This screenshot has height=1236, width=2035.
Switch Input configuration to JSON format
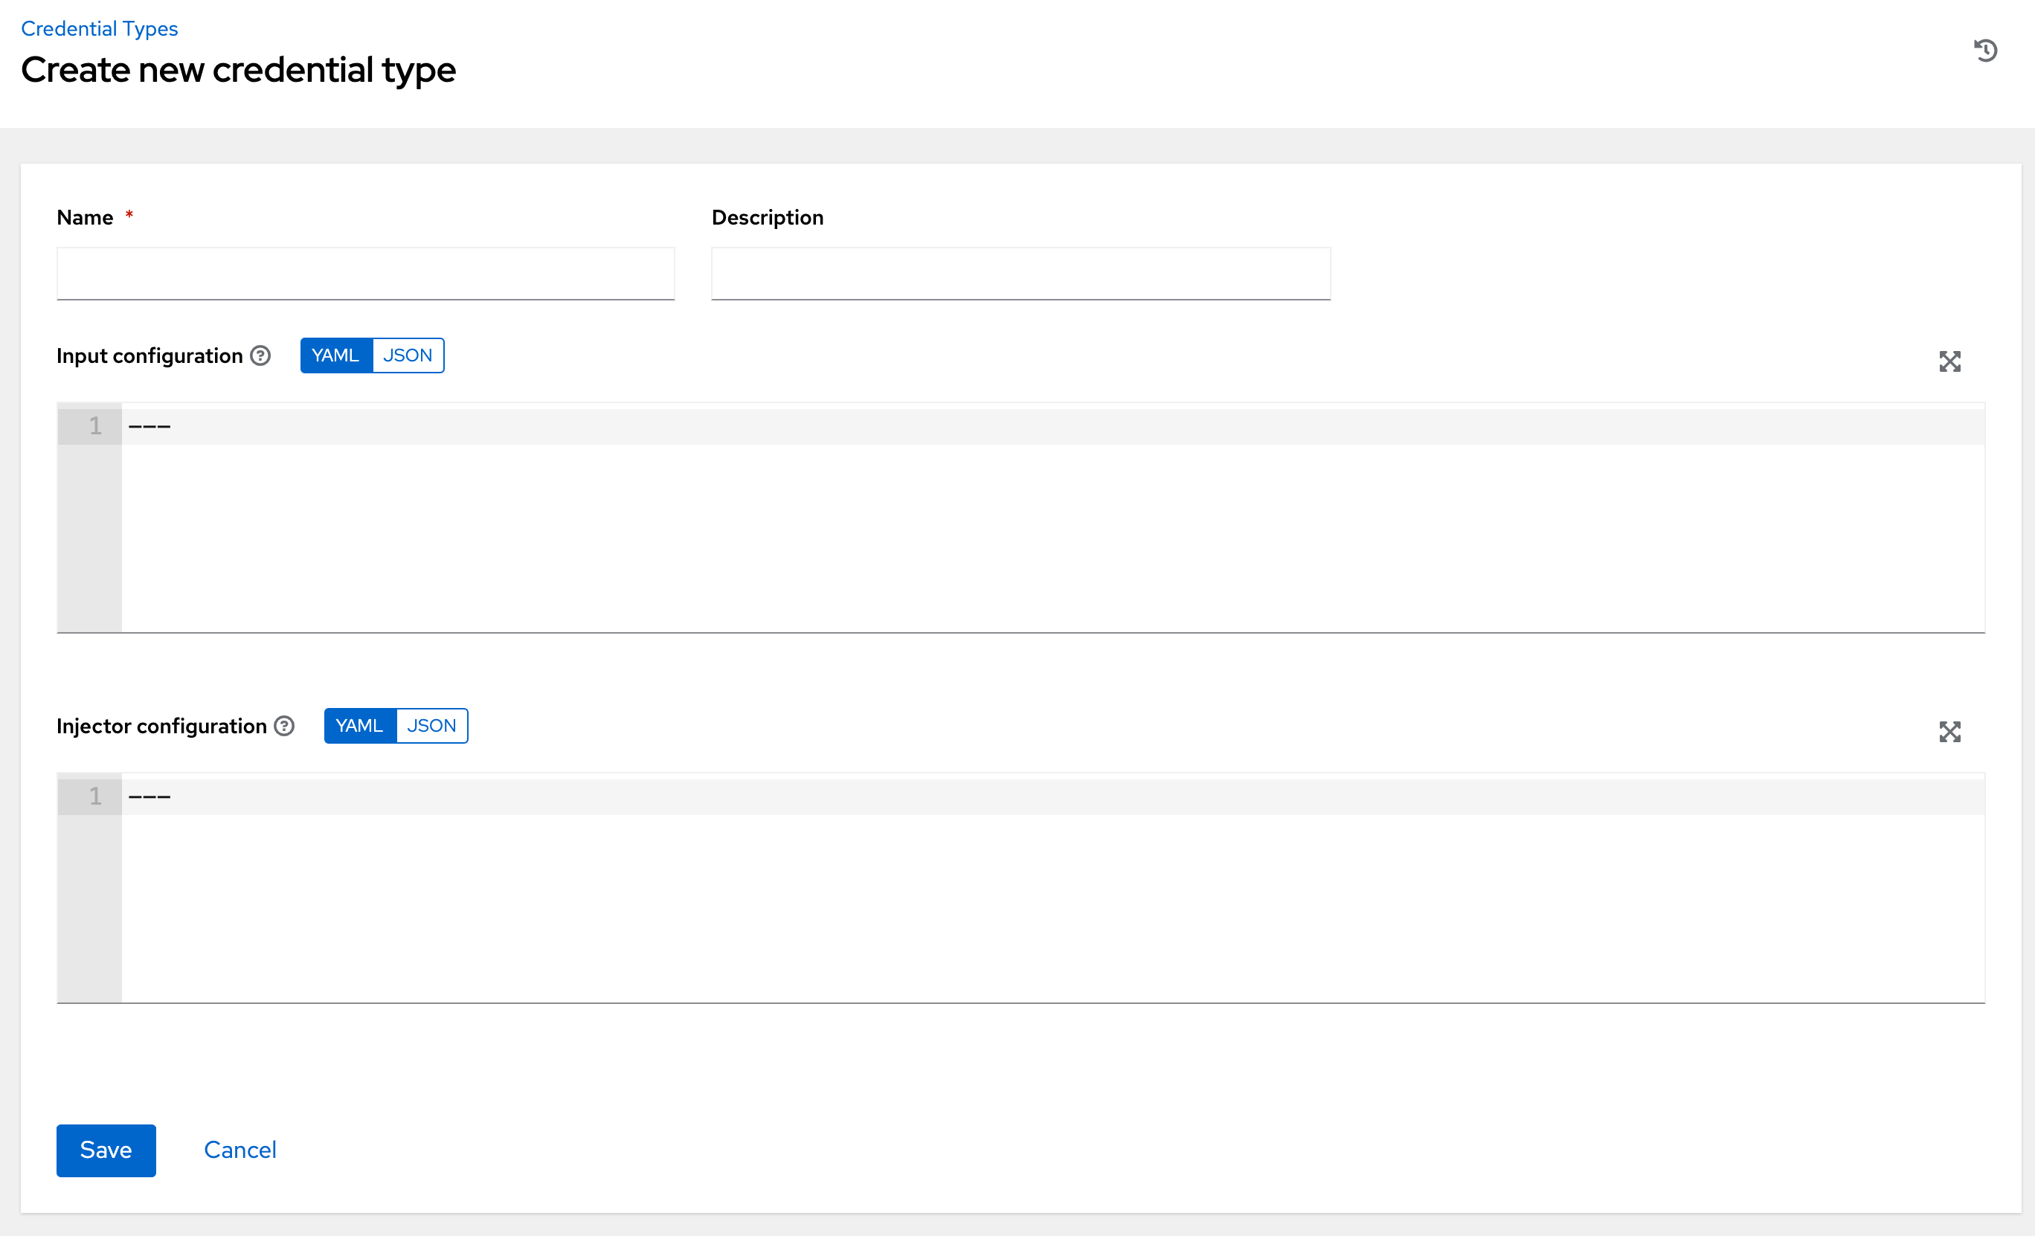click(x=408, y=355)
